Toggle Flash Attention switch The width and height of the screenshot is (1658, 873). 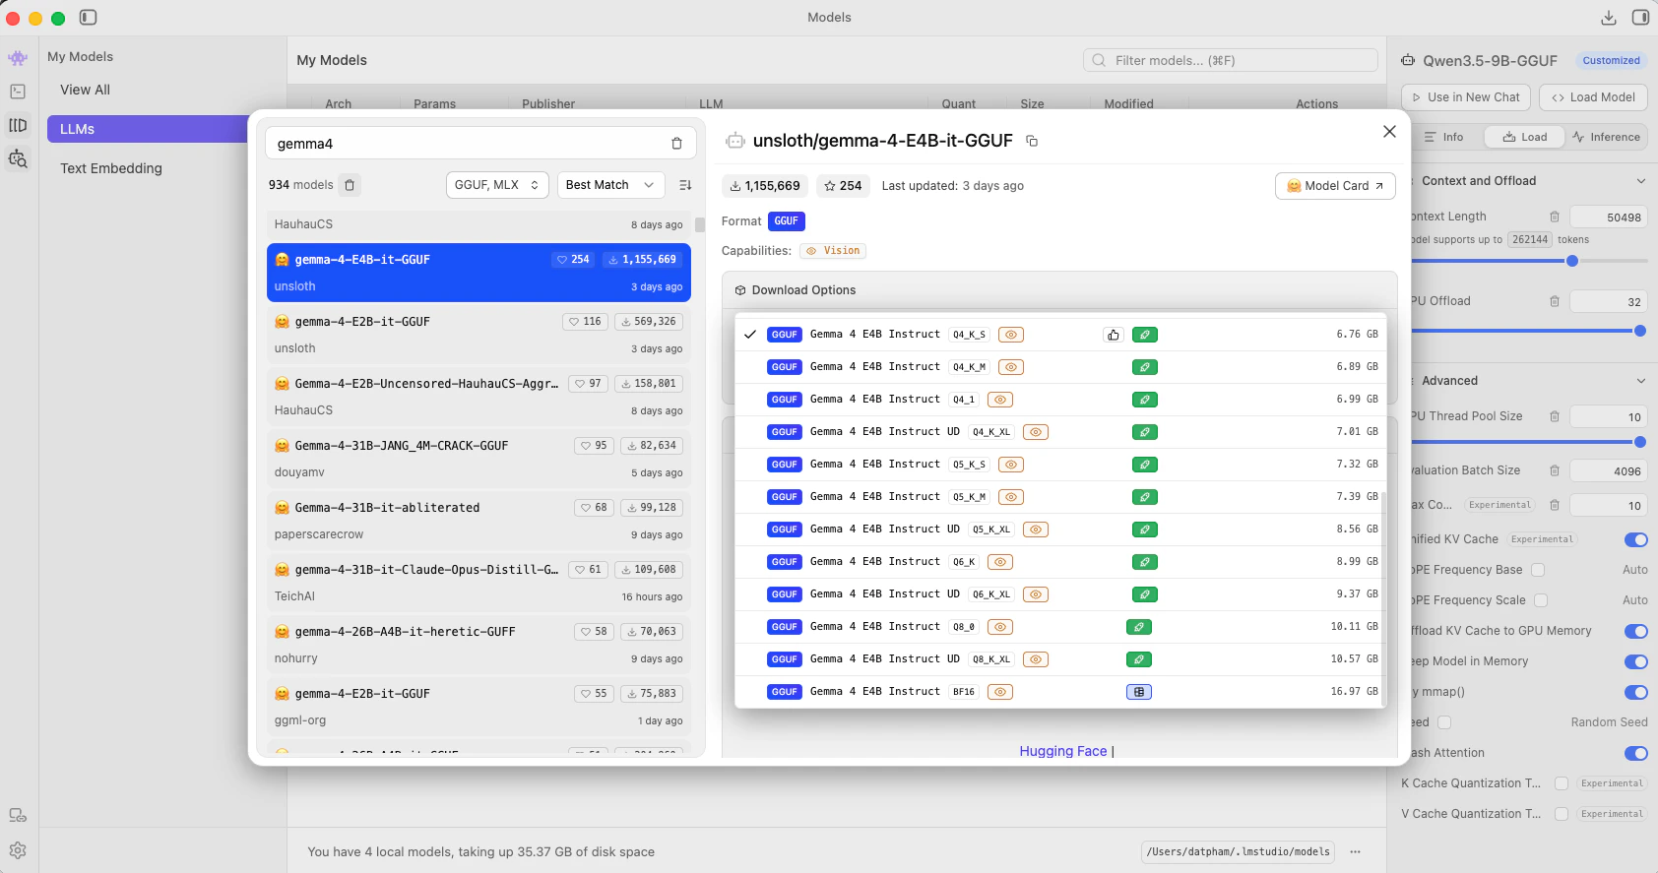[x=1635, y=753]
